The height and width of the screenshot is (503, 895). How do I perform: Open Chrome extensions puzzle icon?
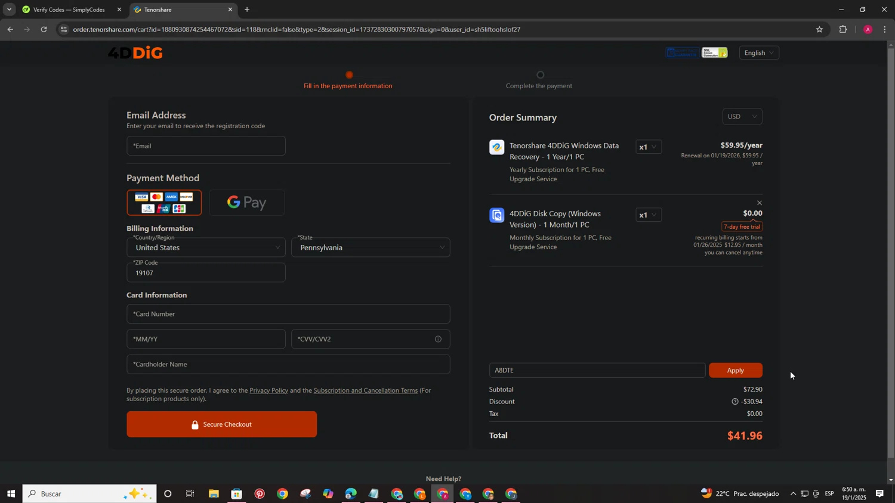[842, 29]
